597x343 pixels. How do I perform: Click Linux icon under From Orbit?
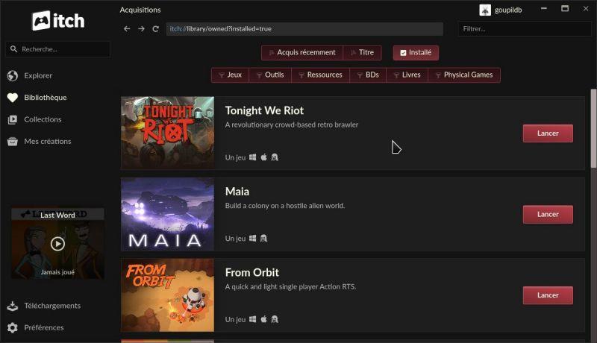pyautogui.click(x=275, y=319)
